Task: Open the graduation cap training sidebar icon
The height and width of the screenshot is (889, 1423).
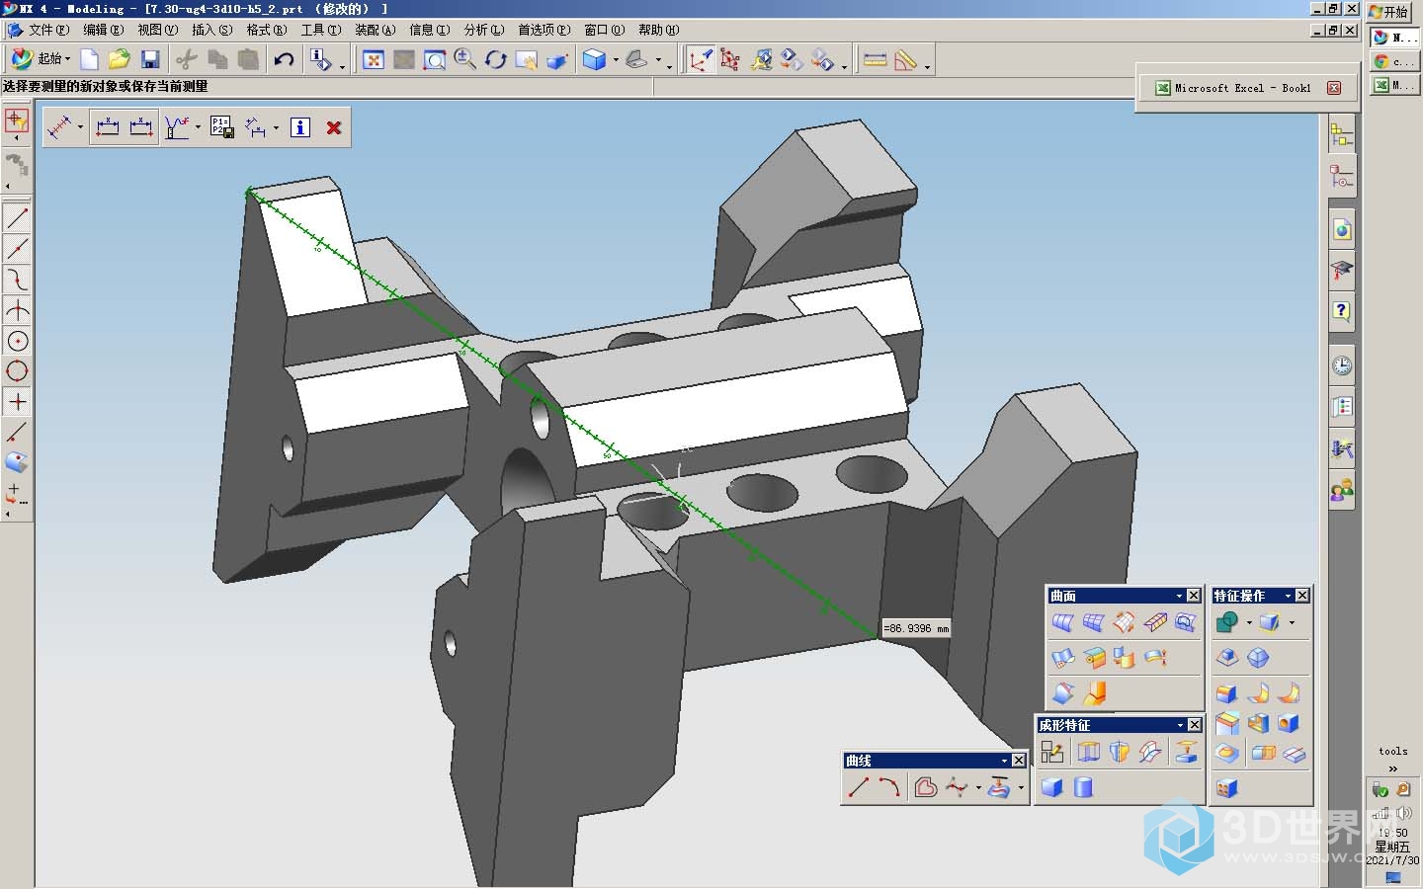Action: click(1341, 270)
